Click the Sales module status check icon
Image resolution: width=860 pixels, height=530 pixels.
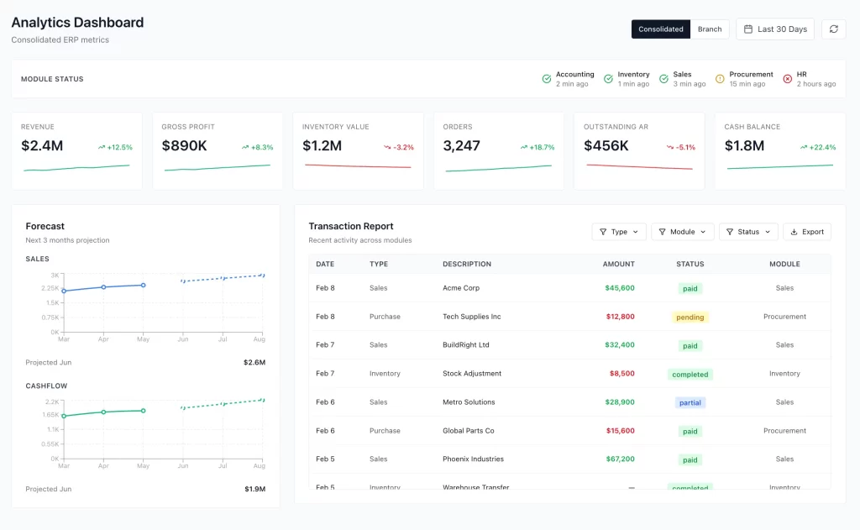pos(663,77)
